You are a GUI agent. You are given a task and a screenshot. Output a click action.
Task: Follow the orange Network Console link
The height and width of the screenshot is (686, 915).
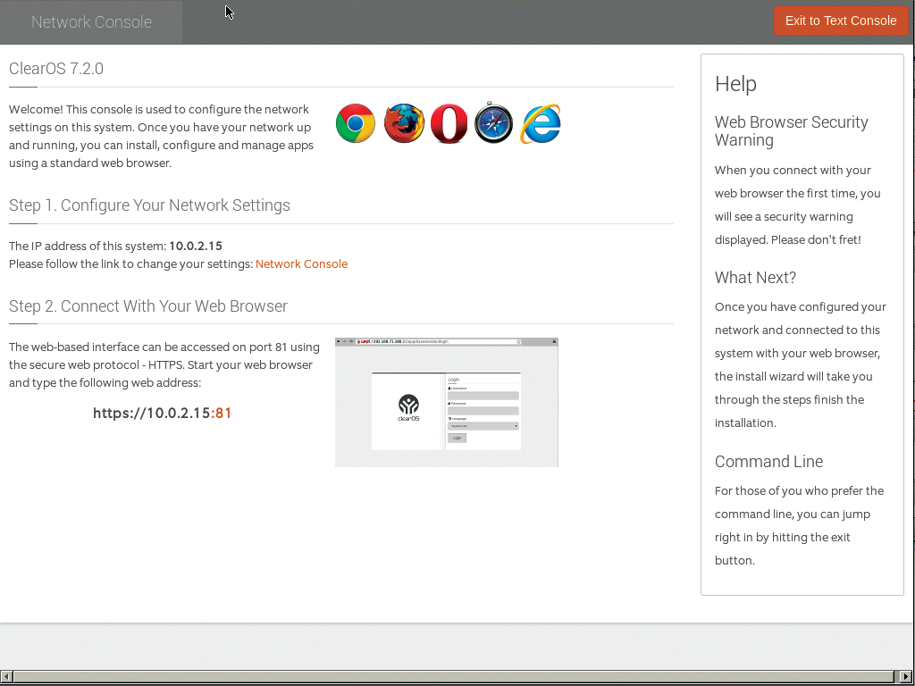click(301, 264)
